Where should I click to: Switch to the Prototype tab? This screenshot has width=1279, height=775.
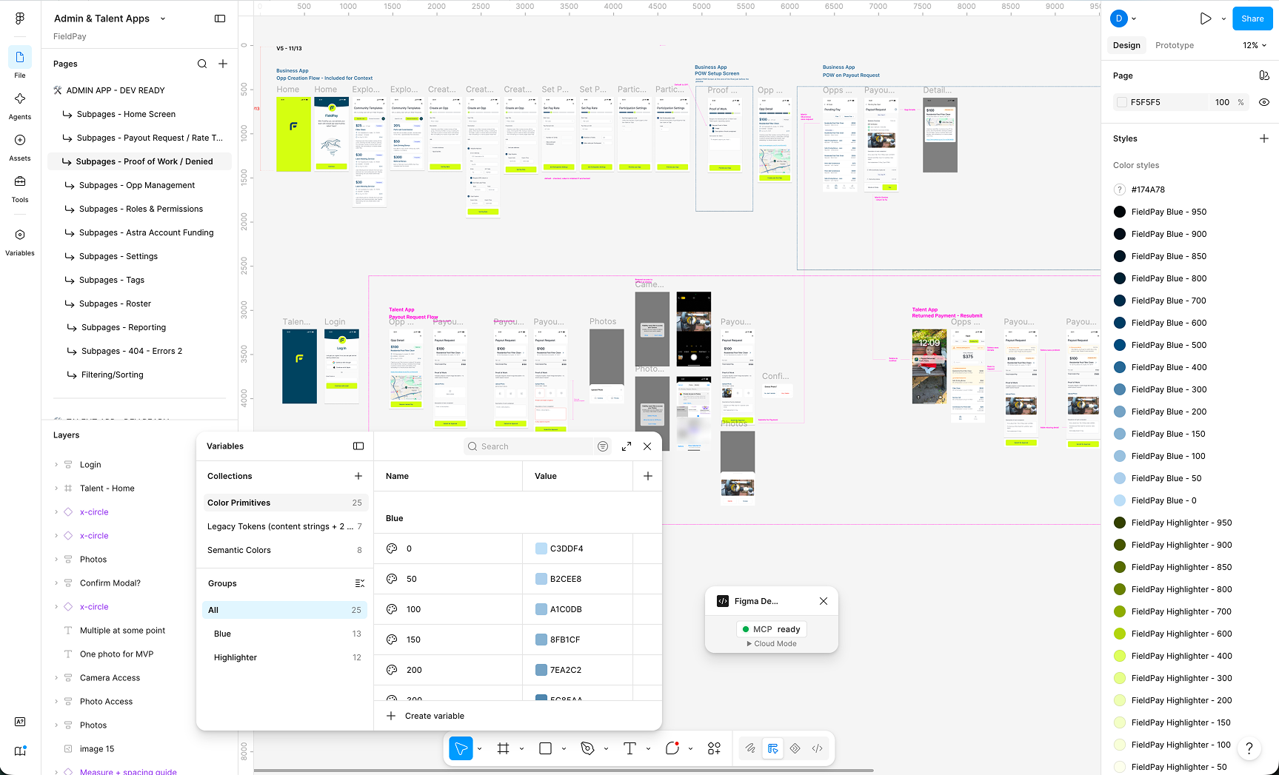(x=1175, y=45)
